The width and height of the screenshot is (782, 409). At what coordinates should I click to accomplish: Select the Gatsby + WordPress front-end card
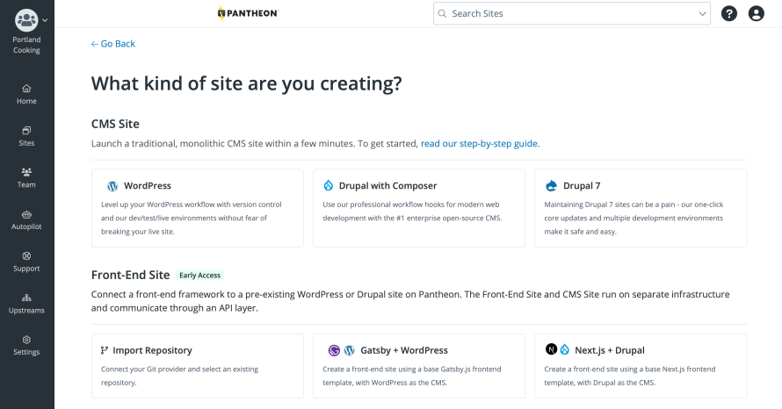pyautogui.click(x=419, y=366)
